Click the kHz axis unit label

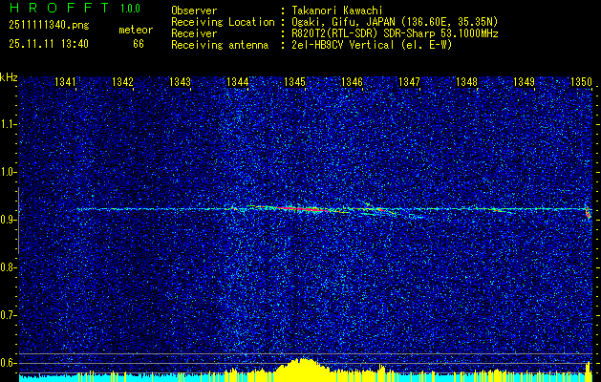9,77
